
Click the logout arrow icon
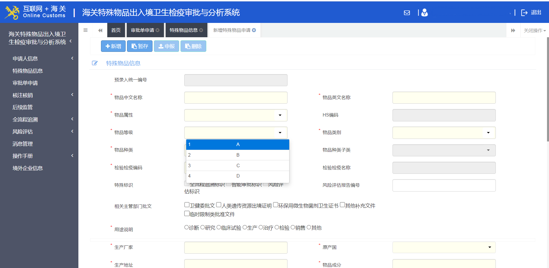524,13
